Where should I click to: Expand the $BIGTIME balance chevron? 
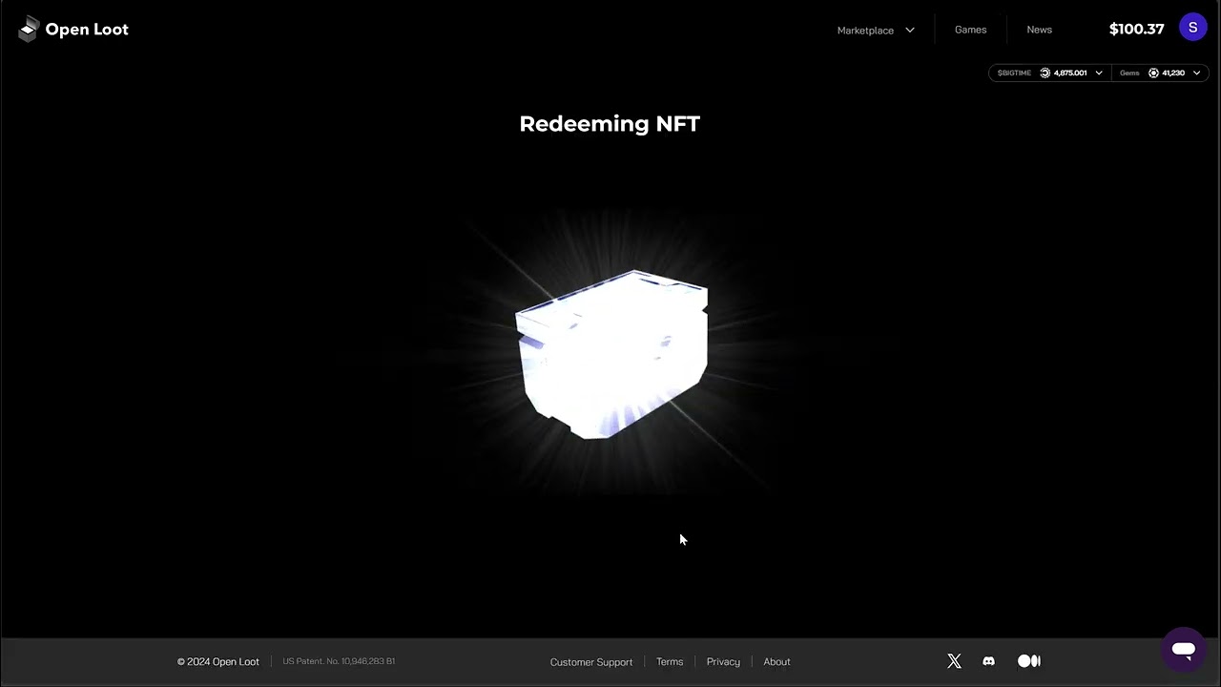pos(1099,73)
